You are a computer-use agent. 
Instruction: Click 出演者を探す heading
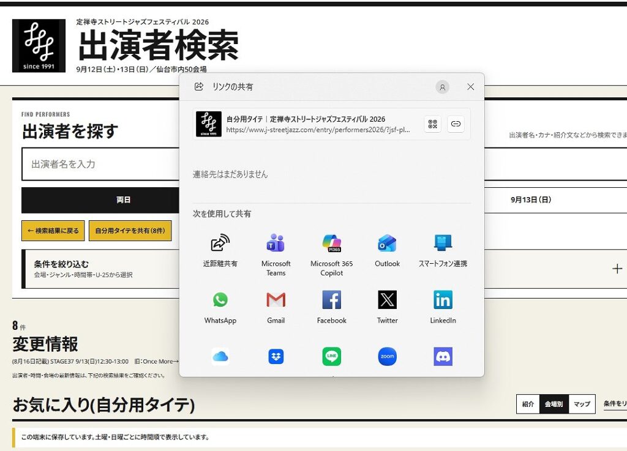[x=70, y=132]
